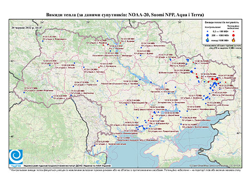Click the small red dot legend symbol
Screen dimensions: 250x177
coord(234,31)
